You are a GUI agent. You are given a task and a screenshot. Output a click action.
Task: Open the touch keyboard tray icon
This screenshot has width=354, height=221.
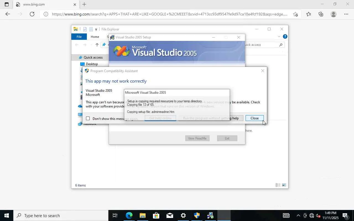pyautogui.click(x=286, y=215)
